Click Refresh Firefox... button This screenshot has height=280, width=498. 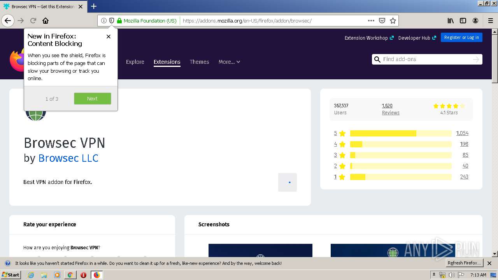[465, 263]
